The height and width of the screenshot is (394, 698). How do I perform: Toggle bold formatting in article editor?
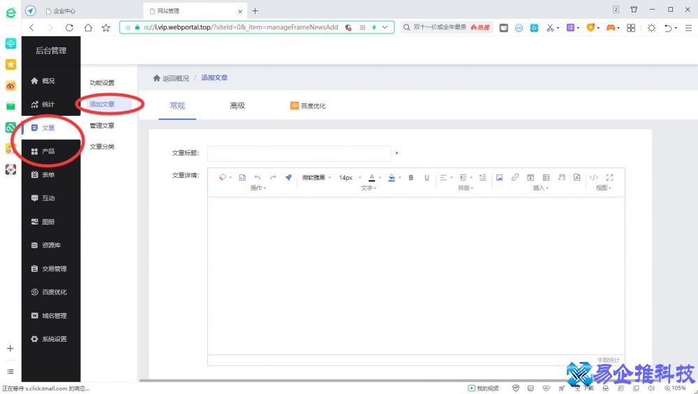click(x=411, y=177)
